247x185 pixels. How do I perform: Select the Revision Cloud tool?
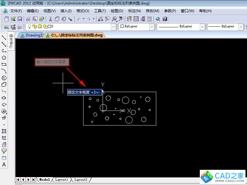(4, 84)
